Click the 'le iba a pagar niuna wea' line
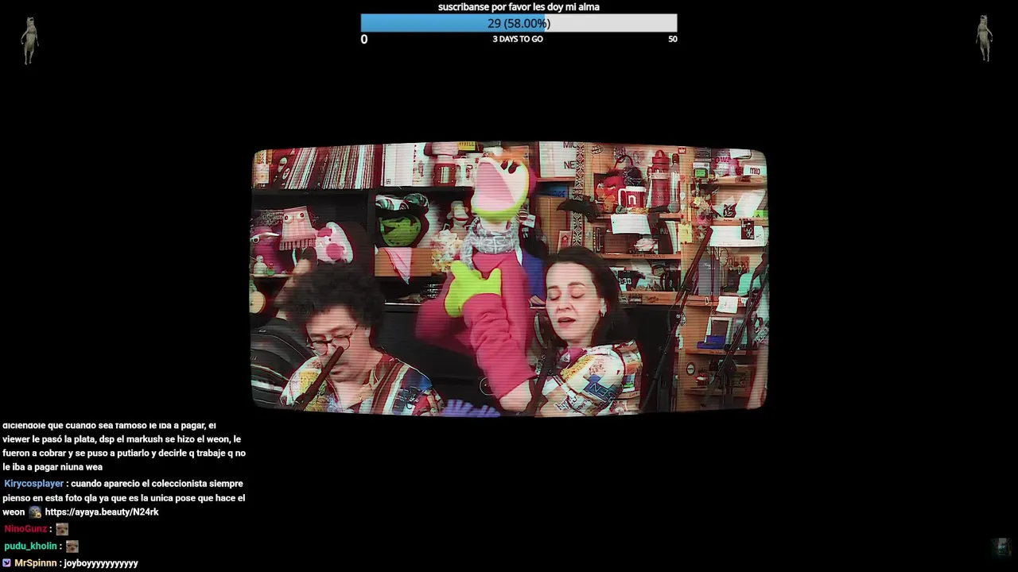Screen dimensions: 1018x572 click(x=52, y=467)
